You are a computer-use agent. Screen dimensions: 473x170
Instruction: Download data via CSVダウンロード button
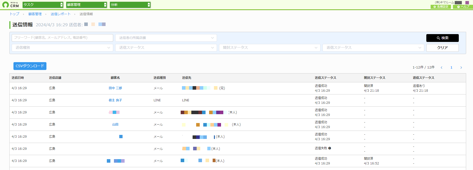point(30,66)
